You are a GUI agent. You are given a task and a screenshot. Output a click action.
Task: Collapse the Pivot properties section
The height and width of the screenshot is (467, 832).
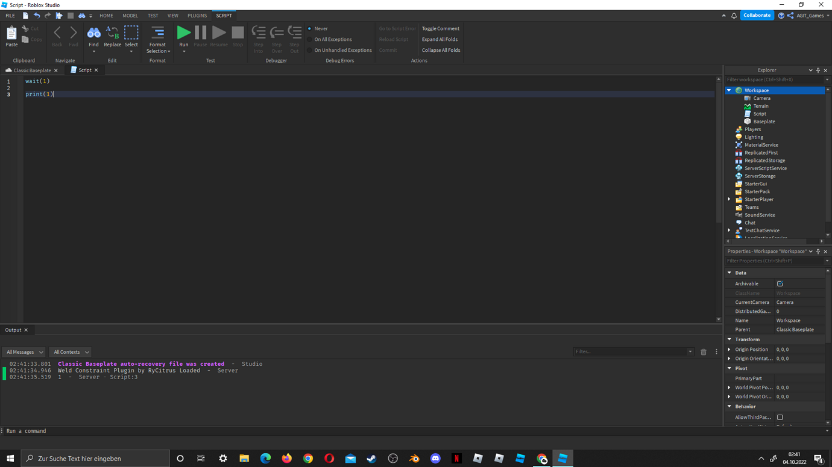point(730,368)
